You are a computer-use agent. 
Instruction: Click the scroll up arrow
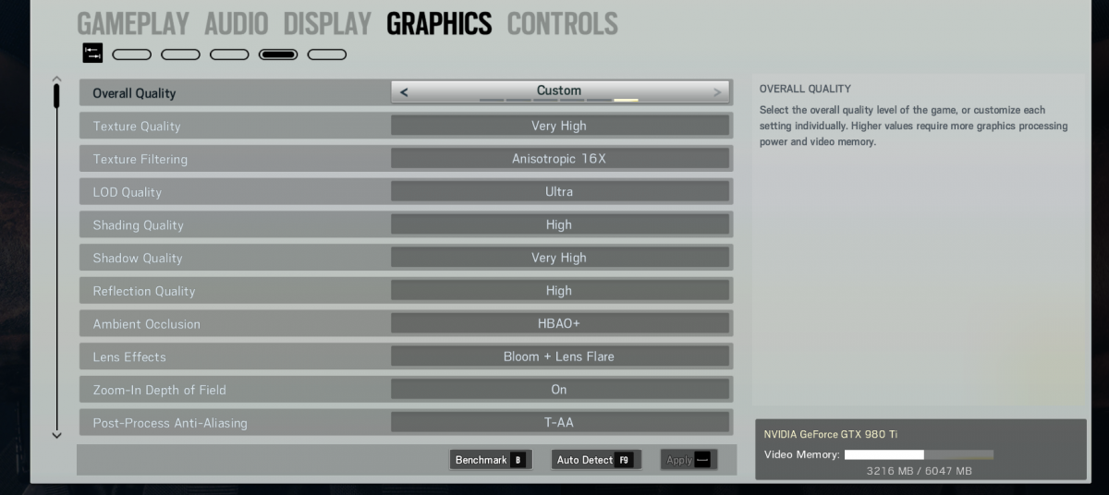56,79
